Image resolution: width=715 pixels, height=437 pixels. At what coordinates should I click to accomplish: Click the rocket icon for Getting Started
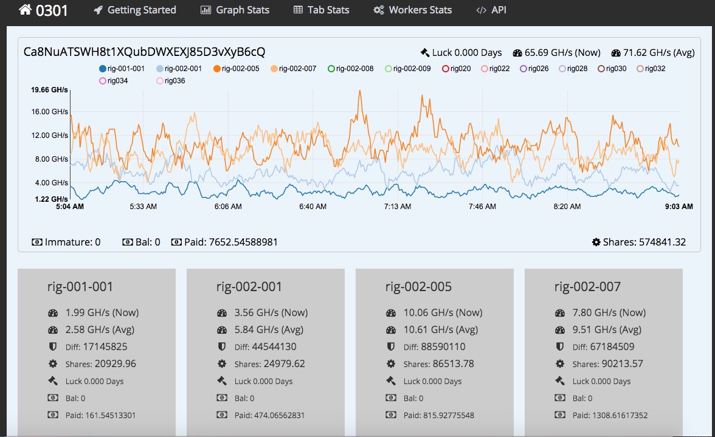pos(98,10)
